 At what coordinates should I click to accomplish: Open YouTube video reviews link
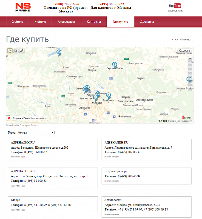click(175, 8)
